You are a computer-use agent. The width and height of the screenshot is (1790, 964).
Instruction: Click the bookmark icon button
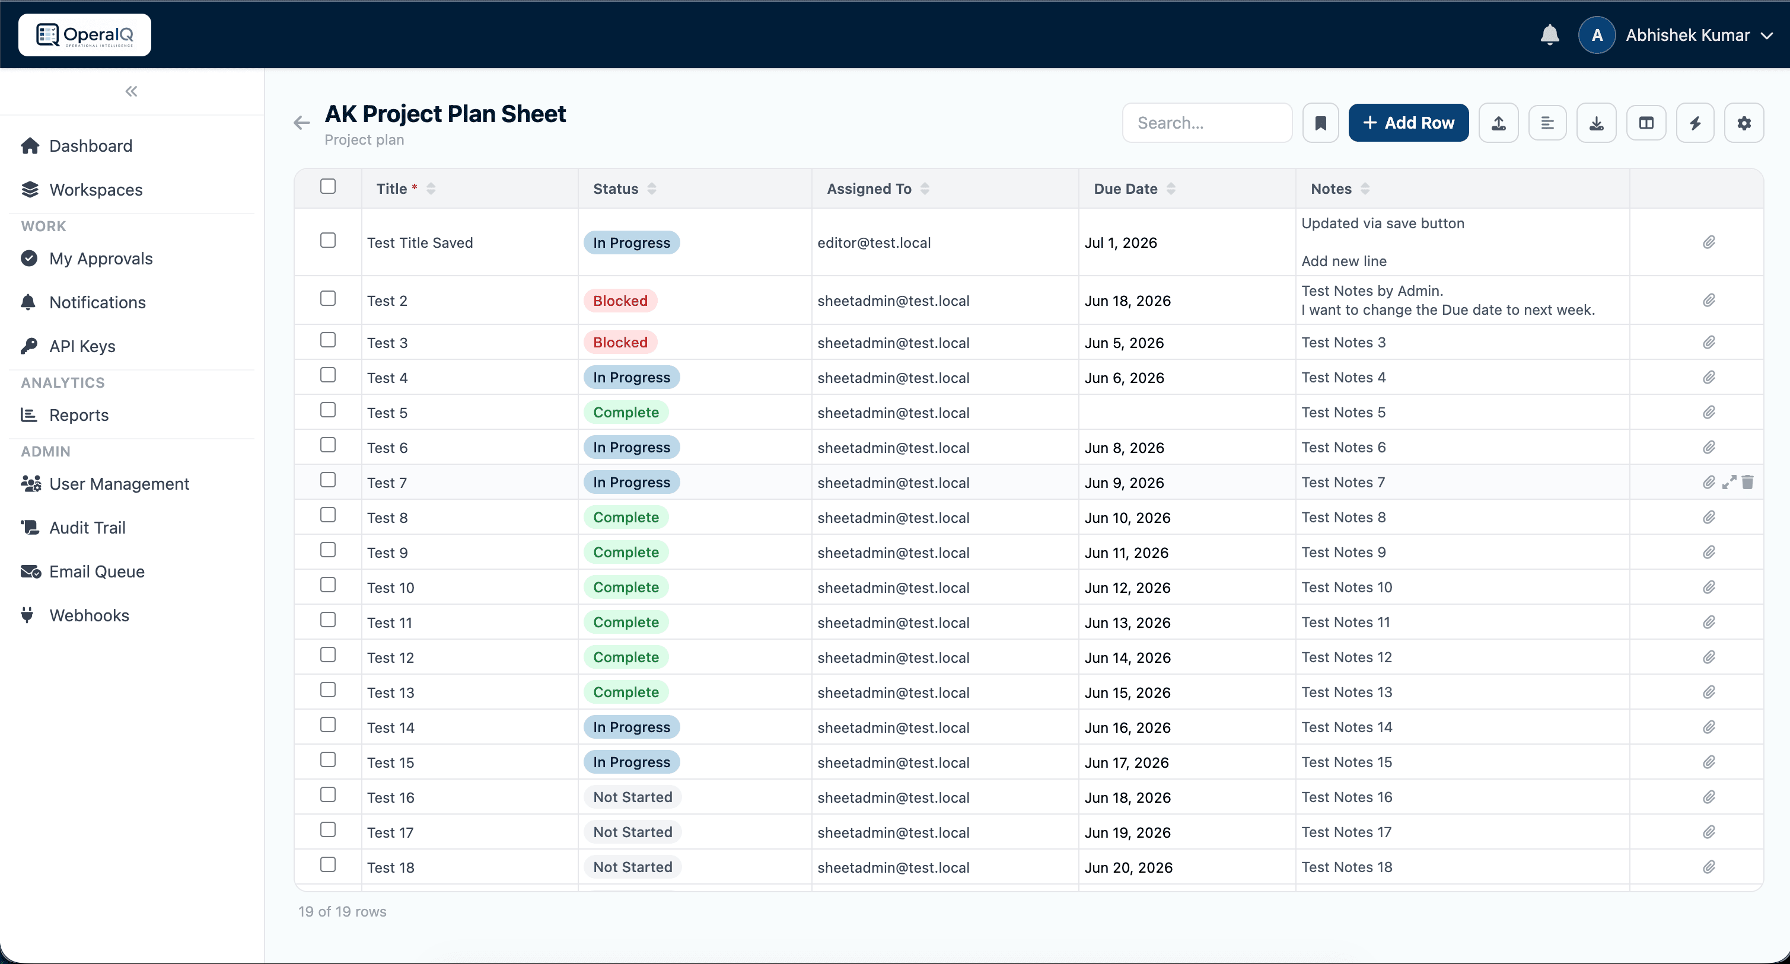(x=1320, y=123)
